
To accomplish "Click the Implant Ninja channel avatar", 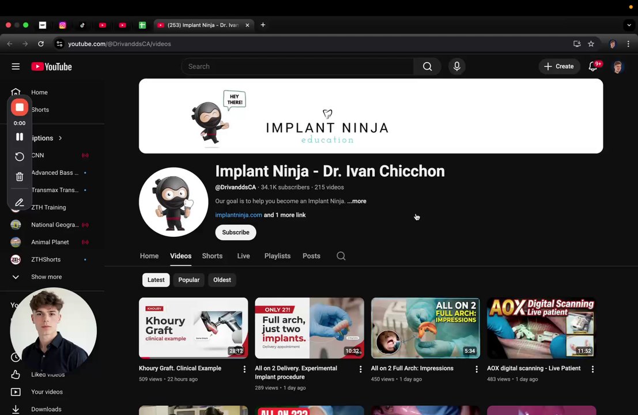I will click(x=173, y=202).
